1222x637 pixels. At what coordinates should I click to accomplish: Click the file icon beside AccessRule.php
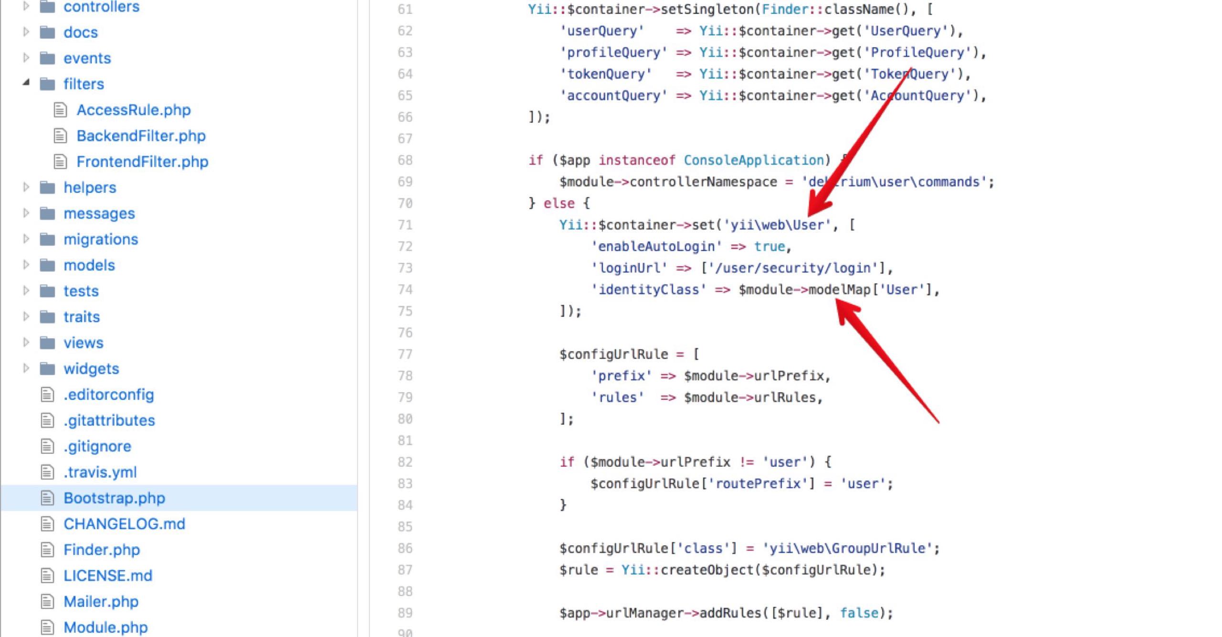click(60, 110)
